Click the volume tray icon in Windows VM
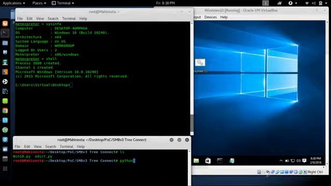The width and height of the screenshot is (331, 186). click(x=298, y=161)
